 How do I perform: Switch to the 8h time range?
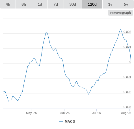(24, 4)
